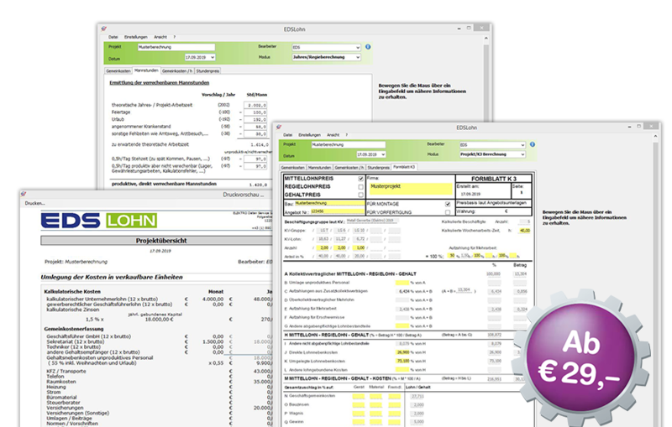The image size is (672, 427).
Task: Open the Datei menu in the Projekt/K3 window
Action: (287, 135)
